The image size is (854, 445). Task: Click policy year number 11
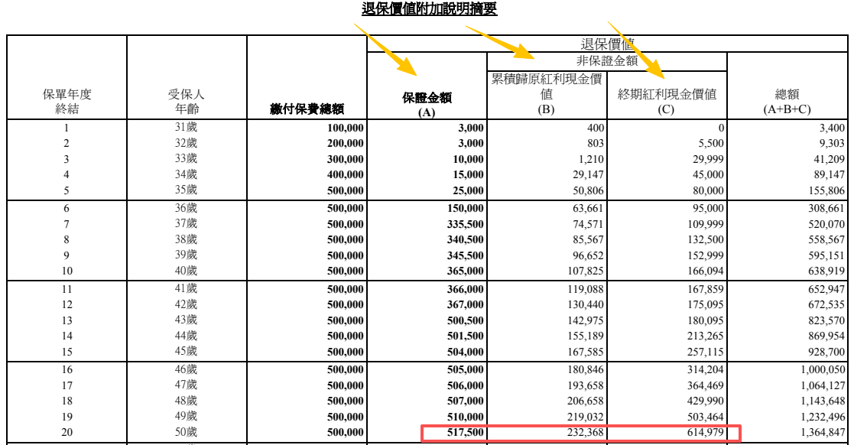(x=67, y=289)
